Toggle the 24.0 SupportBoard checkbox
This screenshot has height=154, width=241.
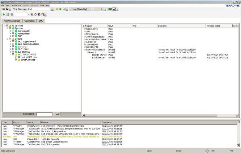(x=13, y=41)
